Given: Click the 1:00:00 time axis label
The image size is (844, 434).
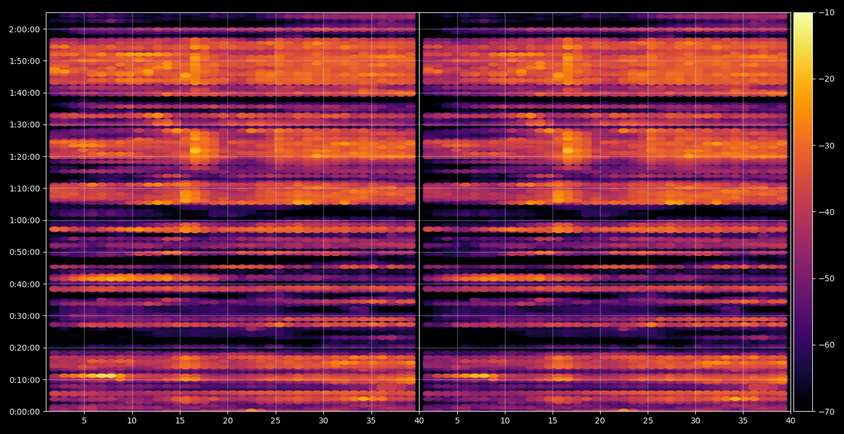Looking at the screenshot, I should coord(25,220).
